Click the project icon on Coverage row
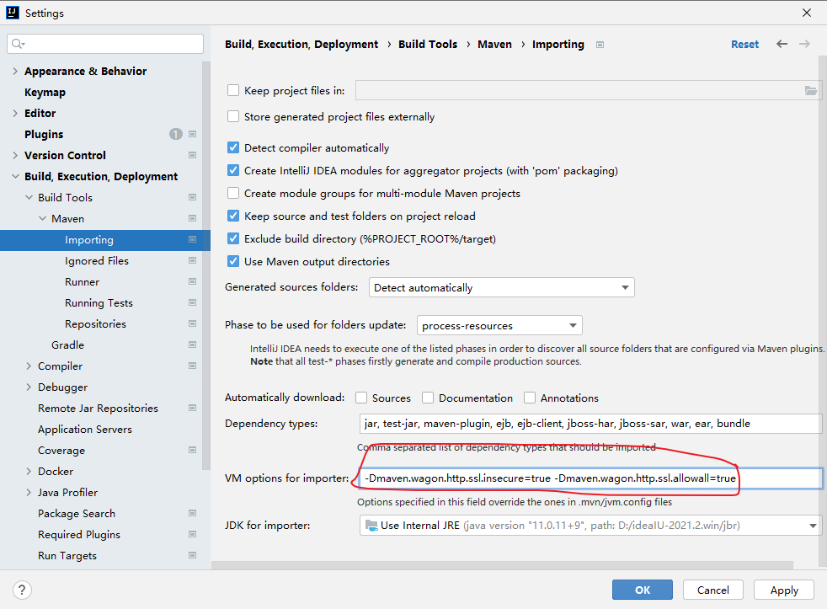This screenshot has height=609, width=827. [193, 450]
